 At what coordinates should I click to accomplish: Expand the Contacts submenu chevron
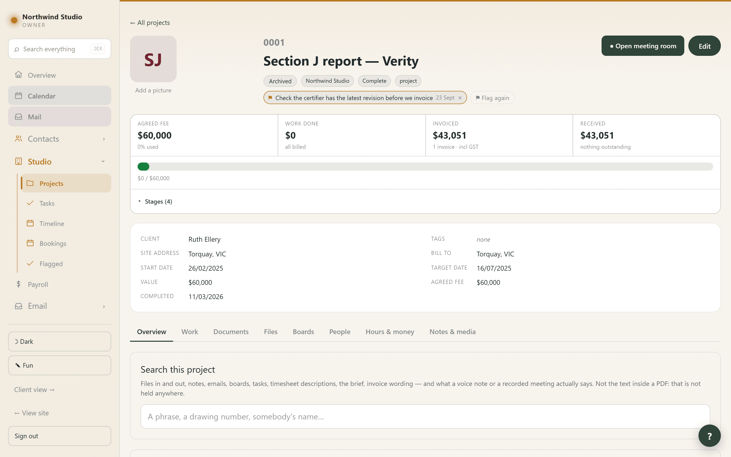click(104, 139)
